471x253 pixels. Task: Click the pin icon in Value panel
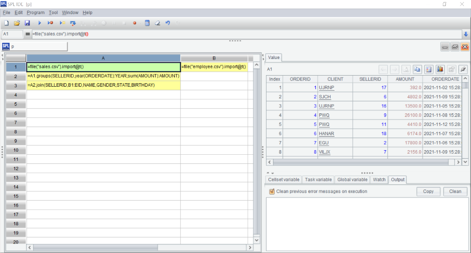coord(462,69)
